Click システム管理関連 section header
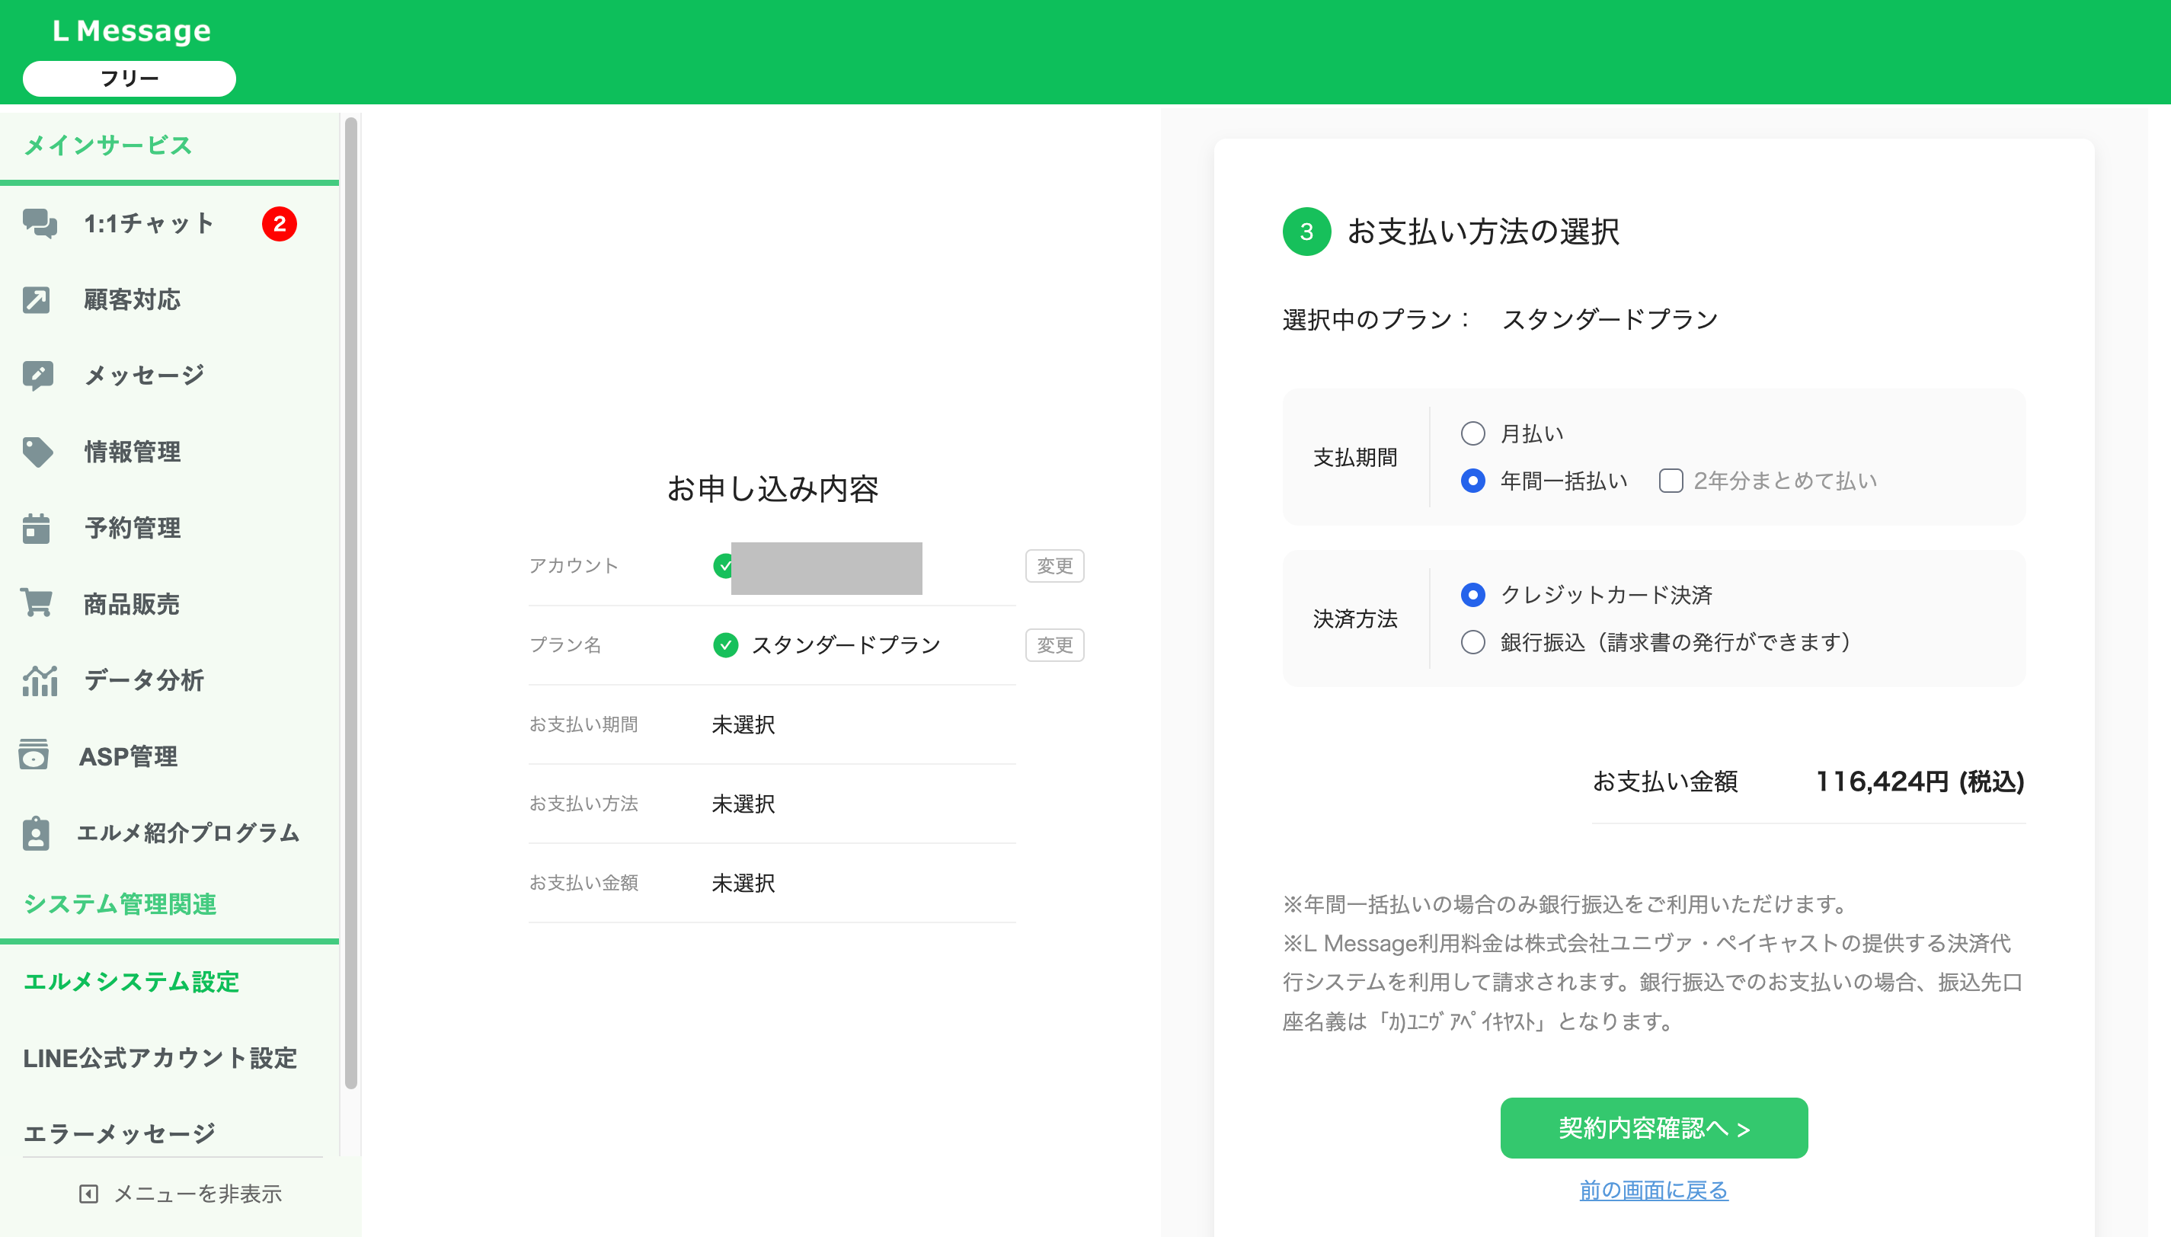Image resolution: width=2171 pixels, height=1237 pixels. tap(120, 904)
